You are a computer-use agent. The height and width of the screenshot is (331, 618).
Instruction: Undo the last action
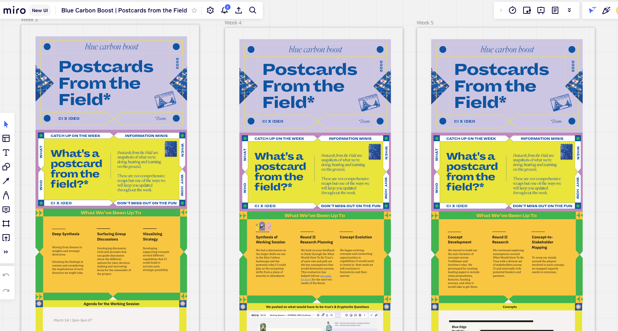[6, 275]
